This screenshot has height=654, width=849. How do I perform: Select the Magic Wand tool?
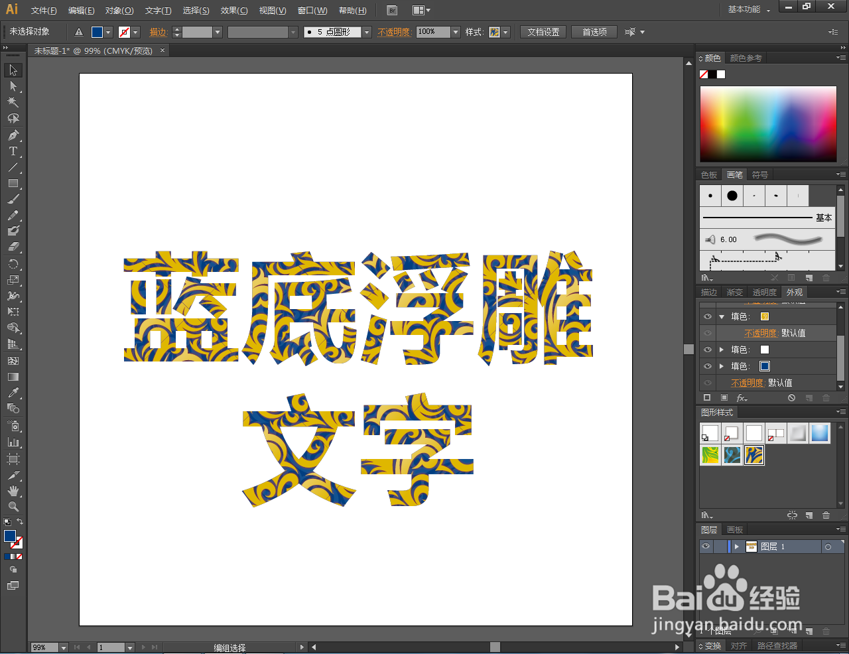(13, 101)
